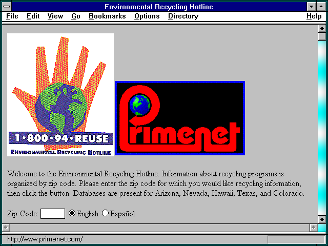Click the horizontal scrollbar left arrow

click(x=6, y=228)
